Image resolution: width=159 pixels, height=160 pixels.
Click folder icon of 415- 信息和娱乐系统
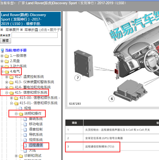pyautogui.click(x=11, y=93)
